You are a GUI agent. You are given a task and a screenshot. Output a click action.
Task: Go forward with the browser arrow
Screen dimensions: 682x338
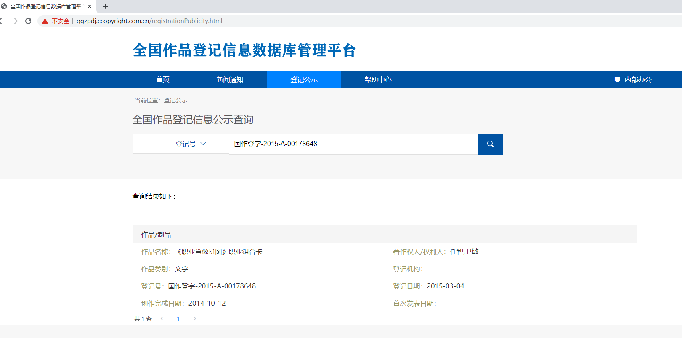point(15,21)
